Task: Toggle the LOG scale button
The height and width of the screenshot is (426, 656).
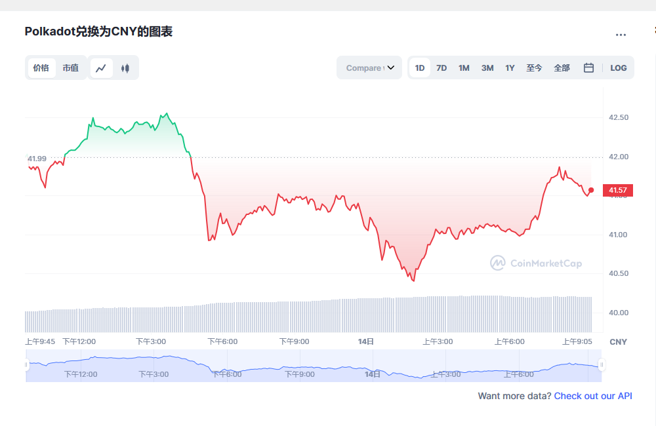Action: click(619, 68)
